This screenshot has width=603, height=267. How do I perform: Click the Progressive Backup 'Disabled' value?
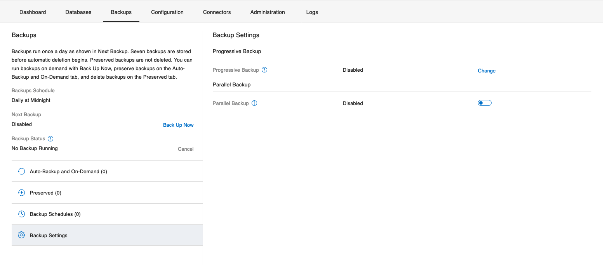pyautogui.click(x=353, y=70)
